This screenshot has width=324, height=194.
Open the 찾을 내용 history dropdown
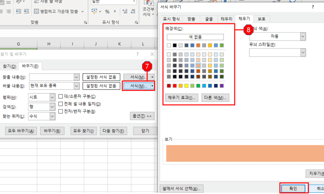(77, 77)
